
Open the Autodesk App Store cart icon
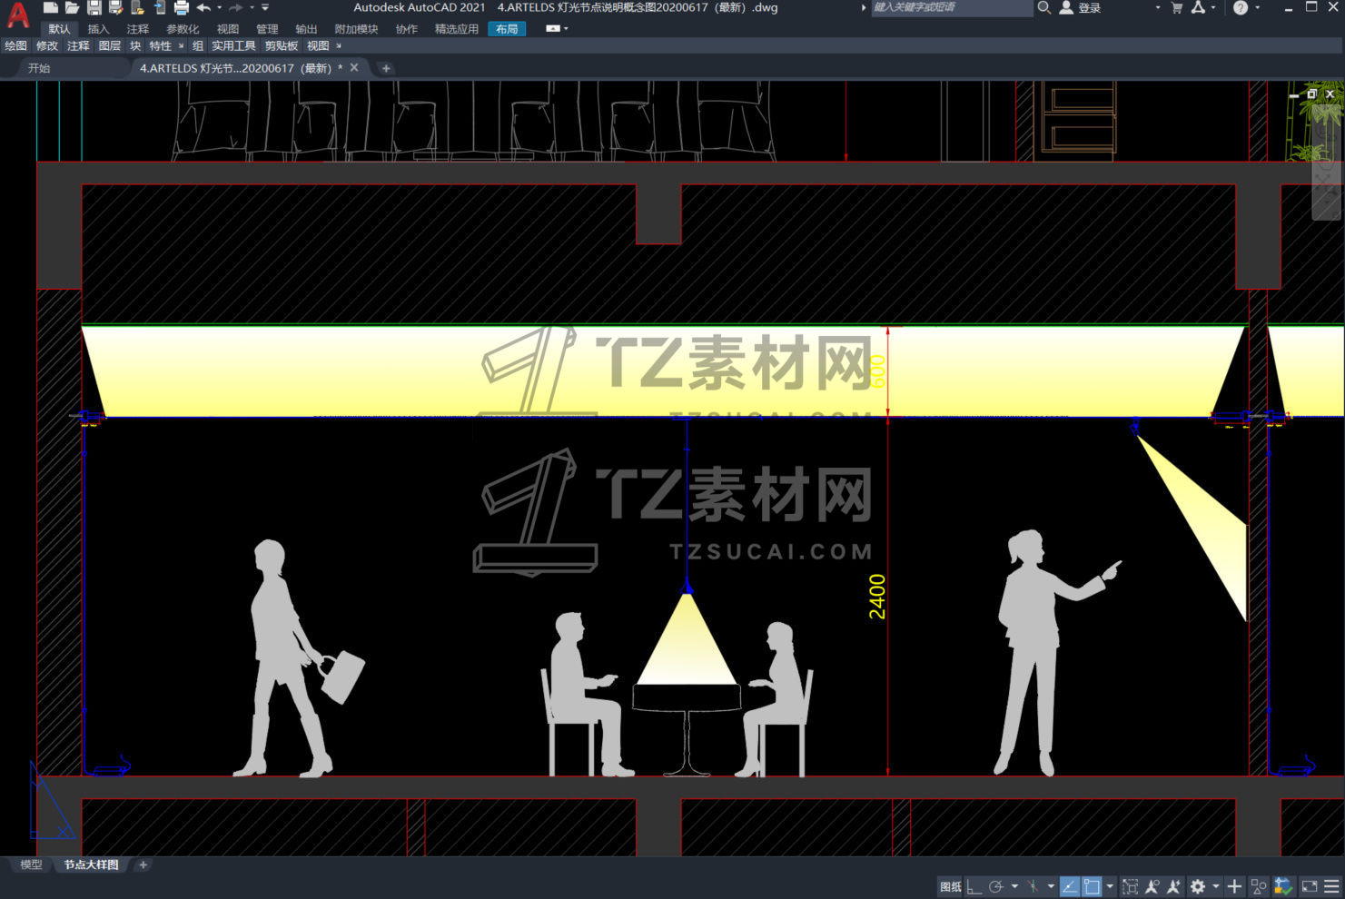tap(1177, 7)
